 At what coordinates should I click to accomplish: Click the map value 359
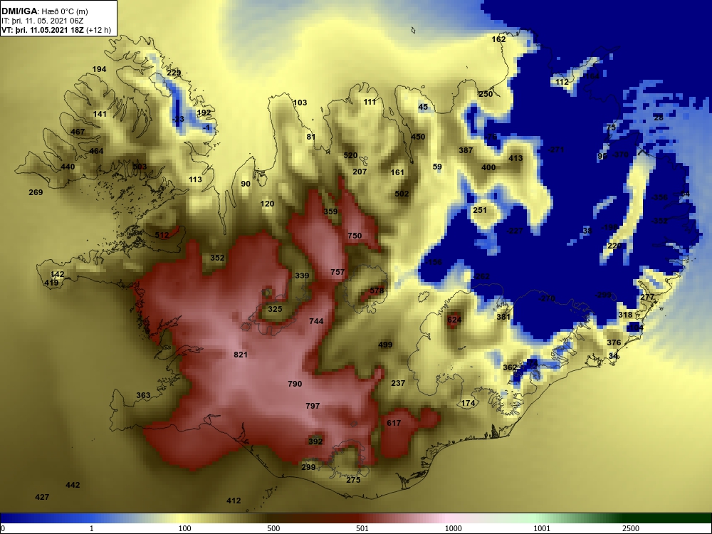click(330, 211)
